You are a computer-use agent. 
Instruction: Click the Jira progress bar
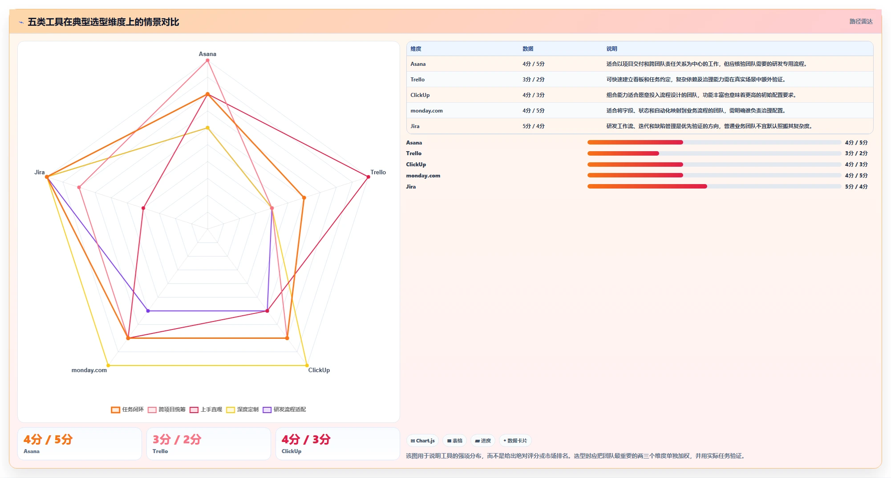coord(714,187)
